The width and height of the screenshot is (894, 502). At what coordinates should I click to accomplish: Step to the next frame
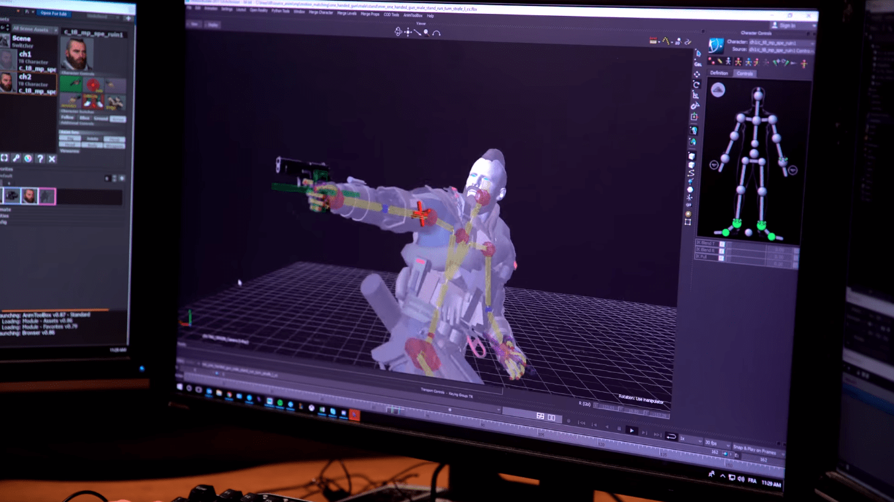pos(645,432)
